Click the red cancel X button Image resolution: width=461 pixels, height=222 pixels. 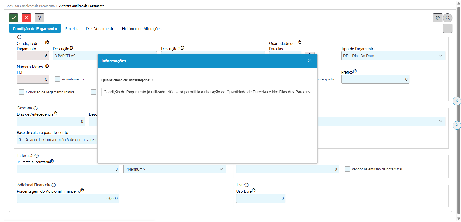[26, 18]
